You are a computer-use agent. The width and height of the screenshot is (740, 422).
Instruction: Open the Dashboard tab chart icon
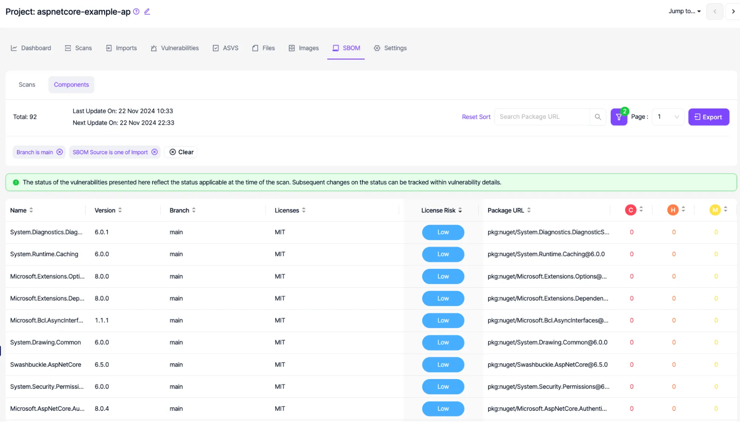[x=14, y=48]
